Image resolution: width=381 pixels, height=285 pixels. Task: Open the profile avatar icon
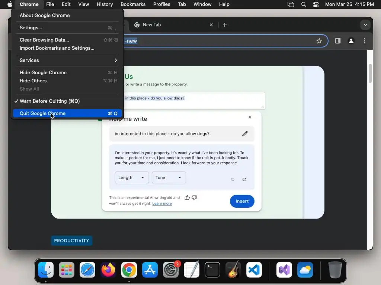pyautogui.click(x=351, y=41)
